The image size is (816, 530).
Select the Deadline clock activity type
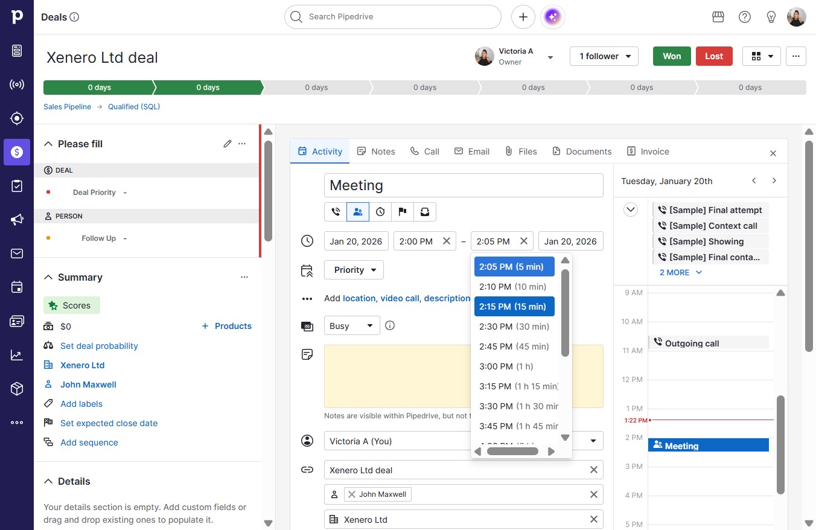pos(380,212)
